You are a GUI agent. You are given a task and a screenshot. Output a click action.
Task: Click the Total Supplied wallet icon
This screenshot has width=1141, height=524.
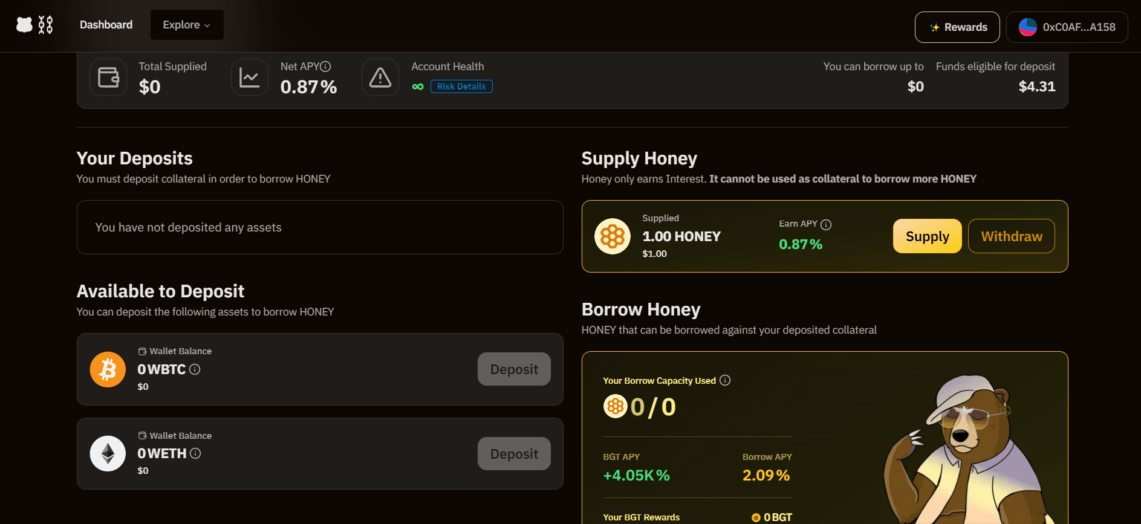pyautogui.click(x=108, y=77)
